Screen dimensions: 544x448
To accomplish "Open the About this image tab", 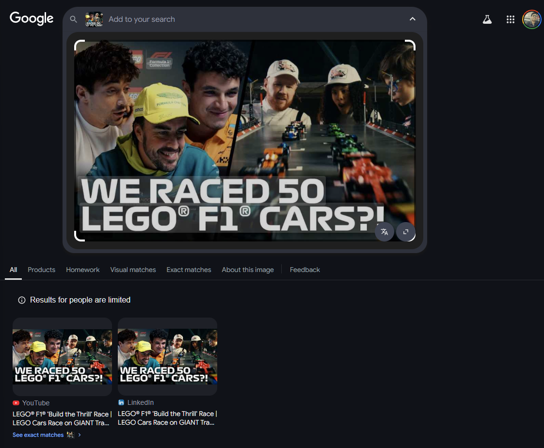I will [248, 270].
